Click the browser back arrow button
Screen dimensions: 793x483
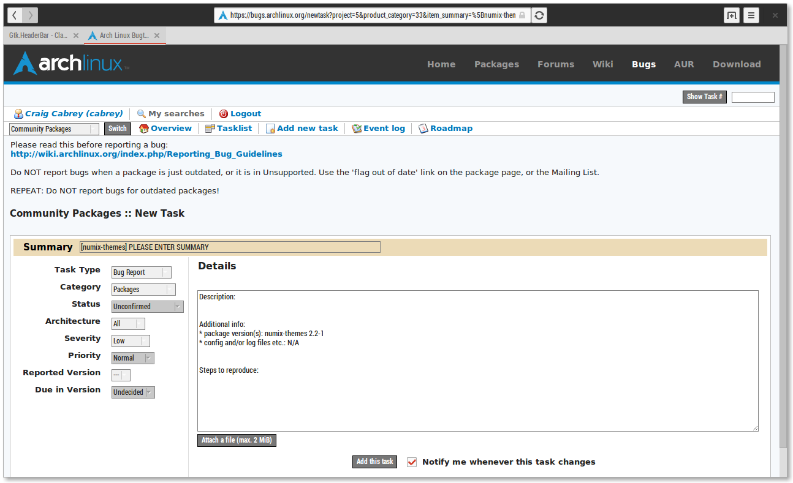pyautogui.click(x=15, y=15)
